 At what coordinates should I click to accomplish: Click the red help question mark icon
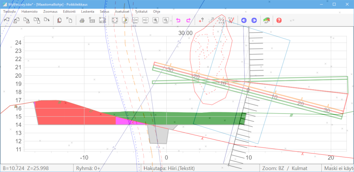tap(279, 20)
